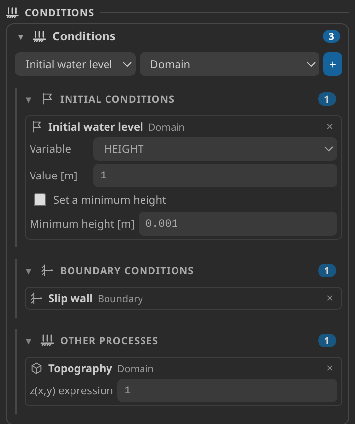Click the 'z(x,y) expression' field label
The height and width of the screenshot is (424, 355).
pyautogui.click(x=71, y=391)
